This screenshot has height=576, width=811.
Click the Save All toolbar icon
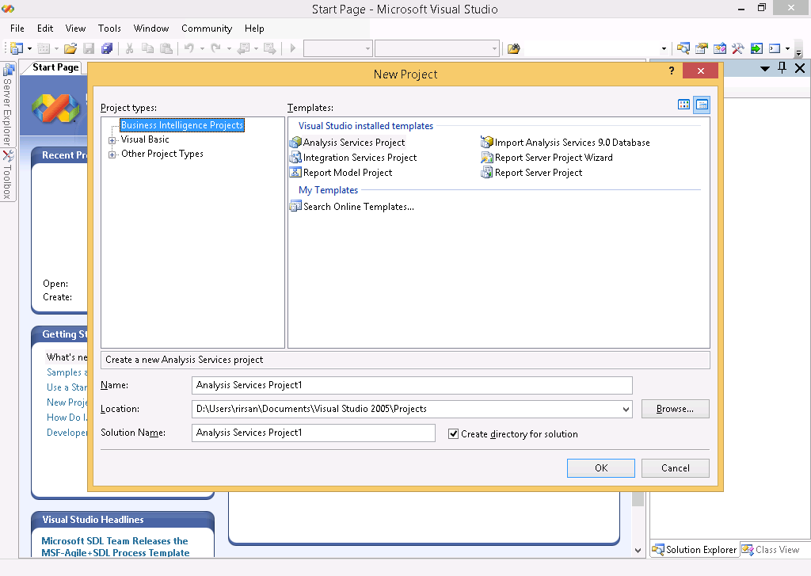tap(107, 48)
